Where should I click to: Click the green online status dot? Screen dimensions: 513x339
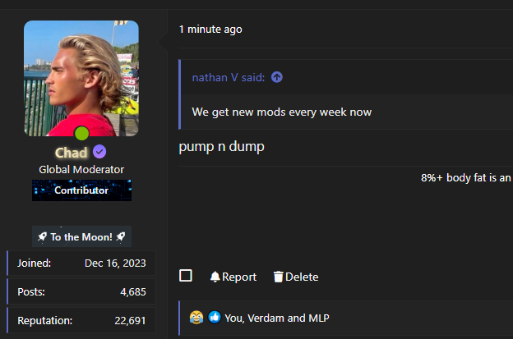(81, 134)
